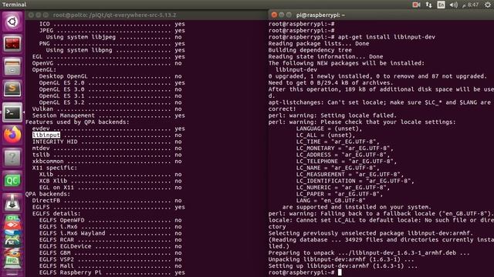Click the 'EGLFS Raspberry Pi' line

point(112,272)
